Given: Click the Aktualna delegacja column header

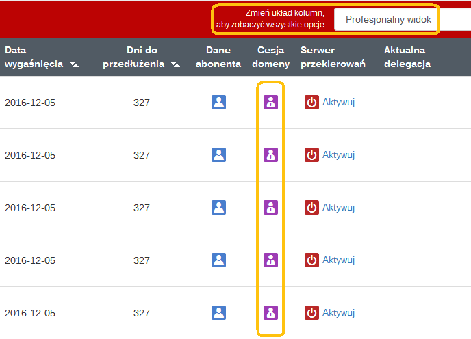Looking at the screenshot, I should (407, 57).
